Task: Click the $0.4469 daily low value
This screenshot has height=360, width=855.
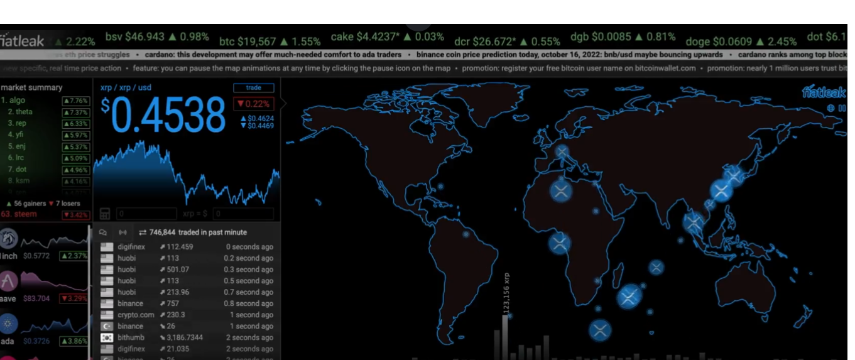Action: pos(257,126)
